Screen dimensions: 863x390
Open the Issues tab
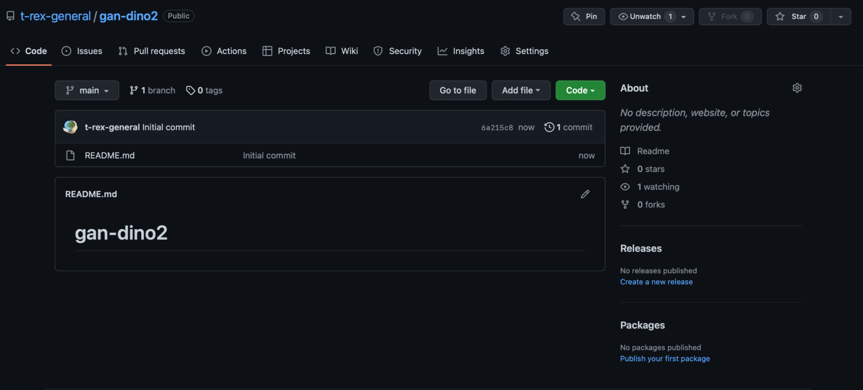point(82,51)
